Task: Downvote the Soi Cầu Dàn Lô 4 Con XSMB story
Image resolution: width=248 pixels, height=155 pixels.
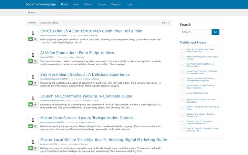Action: [35, 39]
